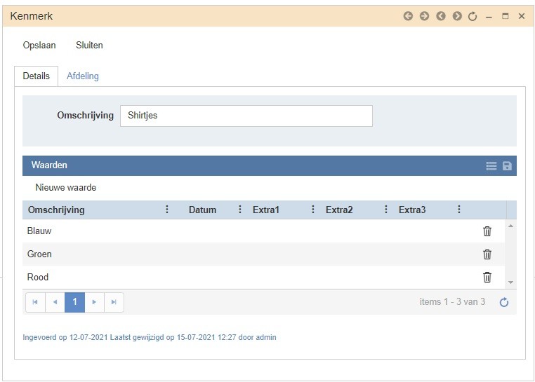This screenshot has width=535, height=382.
Task: Switch to the Afdeling tab
Action: point(83,76)
